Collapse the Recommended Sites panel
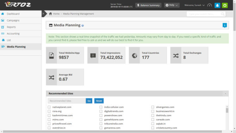This screenshot has height=133, width=236. pos(225,93)
